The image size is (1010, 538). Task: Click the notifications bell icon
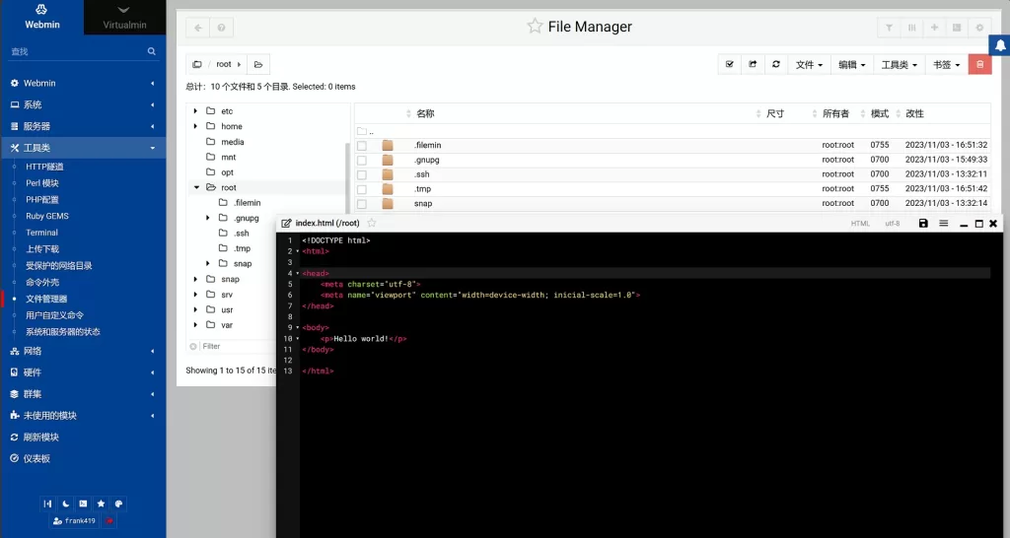pos(1000,45)
